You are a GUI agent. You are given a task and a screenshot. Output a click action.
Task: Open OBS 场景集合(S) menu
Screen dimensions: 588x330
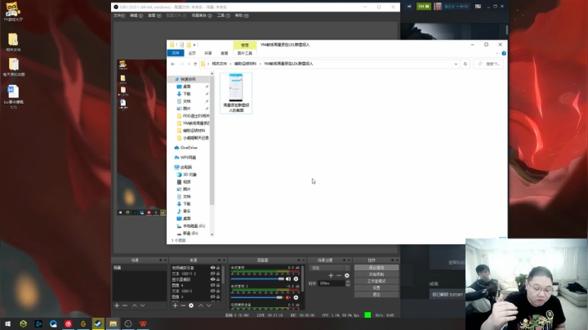click(202, 16)
